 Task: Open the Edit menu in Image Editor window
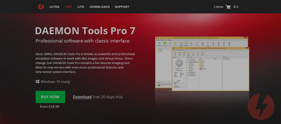pyautogui.click(x=176, y=50)
